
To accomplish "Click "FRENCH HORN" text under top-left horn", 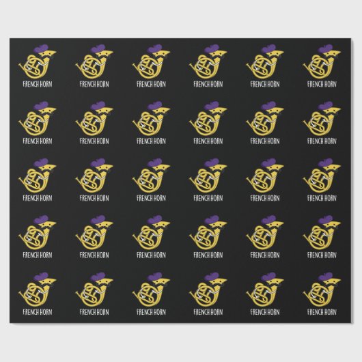I will click(x=38, y=84).
